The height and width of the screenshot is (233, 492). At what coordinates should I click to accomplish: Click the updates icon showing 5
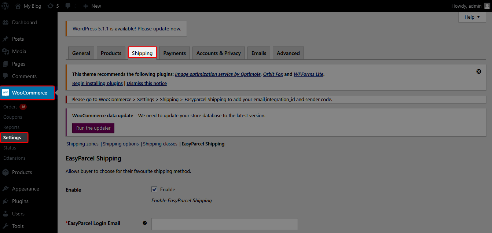51,6
